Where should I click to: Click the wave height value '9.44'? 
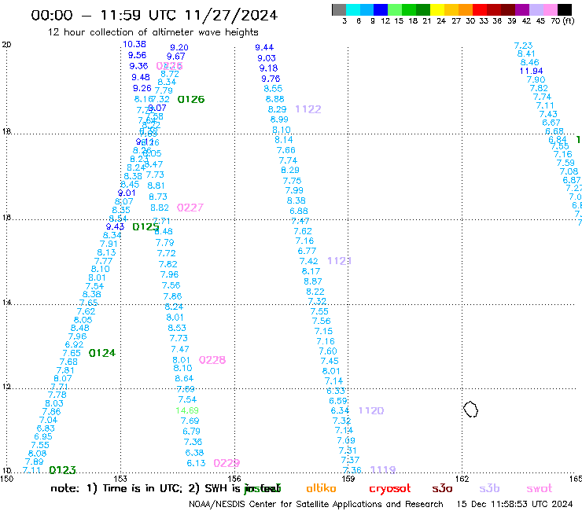click(x=264, y=47)
